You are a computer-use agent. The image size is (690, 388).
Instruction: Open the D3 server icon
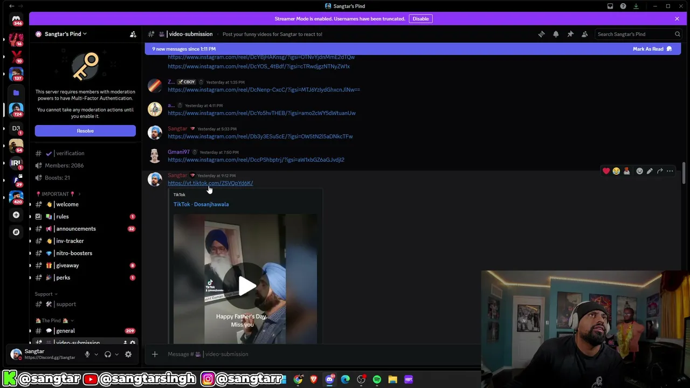click(16, 128)
